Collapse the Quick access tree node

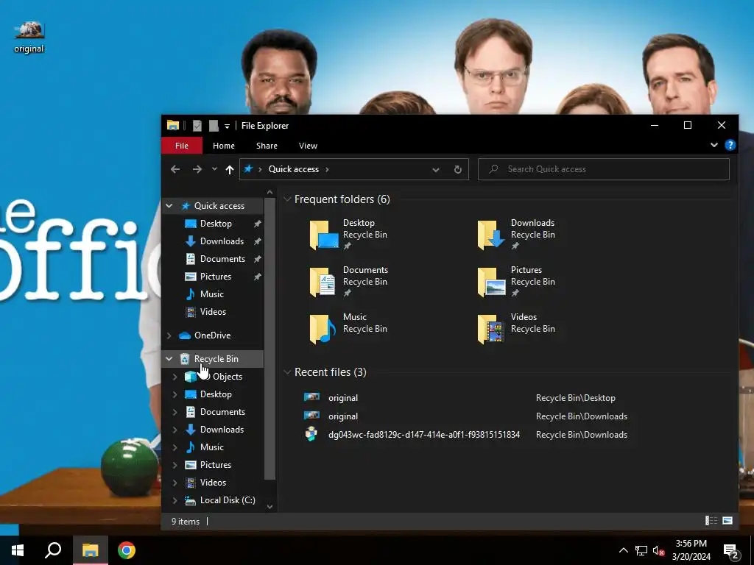pos(169,206)
